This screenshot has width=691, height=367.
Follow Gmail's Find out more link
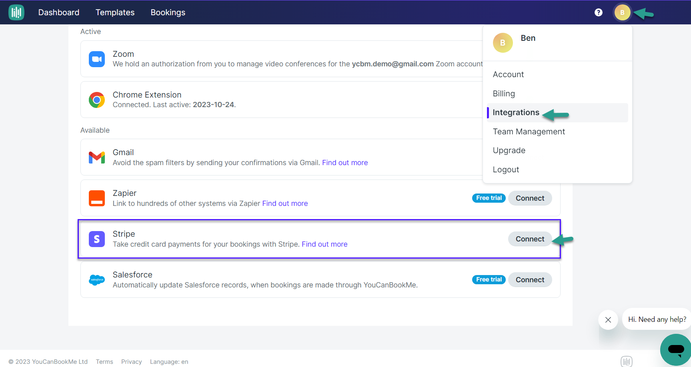(345, 163)
